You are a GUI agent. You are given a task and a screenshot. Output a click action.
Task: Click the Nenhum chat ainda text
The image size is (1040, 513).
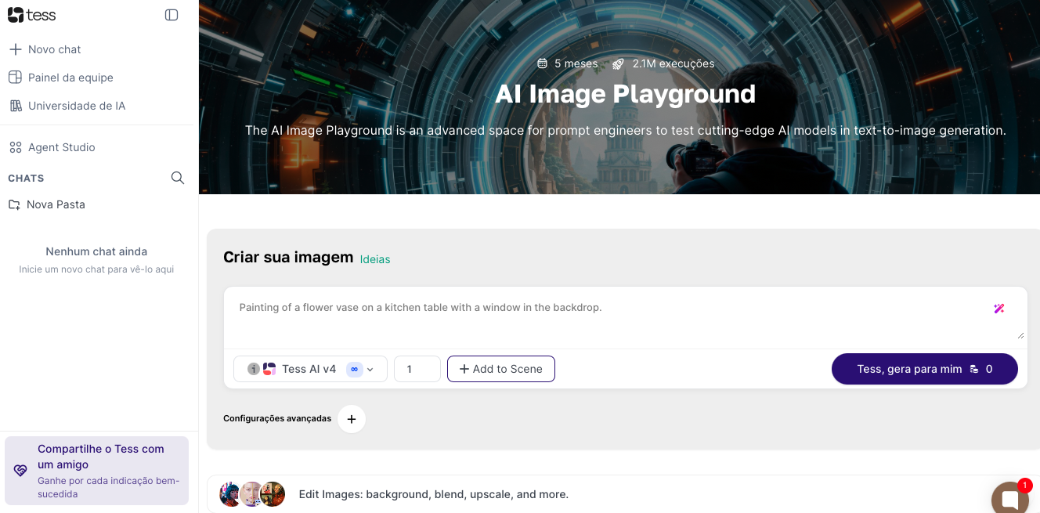[x=96, y=251]
